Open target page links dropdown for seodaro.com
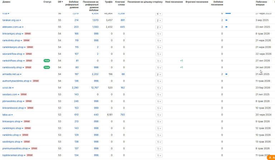This screenshot has height=160, width=275. click(x=159, y=95)
